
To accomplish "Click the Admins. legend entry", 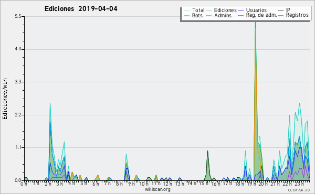I will (x=219, y=15).
